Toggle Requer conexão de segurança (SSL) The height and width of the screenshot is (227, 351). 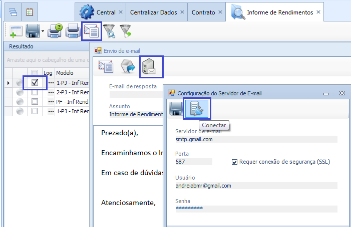pos(234,162)
